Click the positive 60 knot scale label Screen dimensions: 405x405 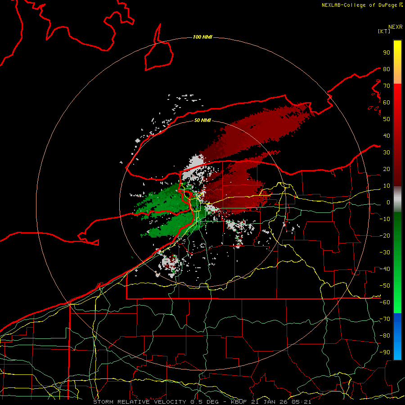(x=387, y=103)
